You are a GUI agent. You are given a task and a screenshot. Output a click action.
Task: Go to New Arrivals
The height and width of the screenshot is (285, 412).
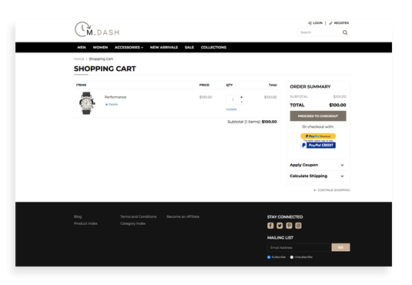tap(164, 47)
